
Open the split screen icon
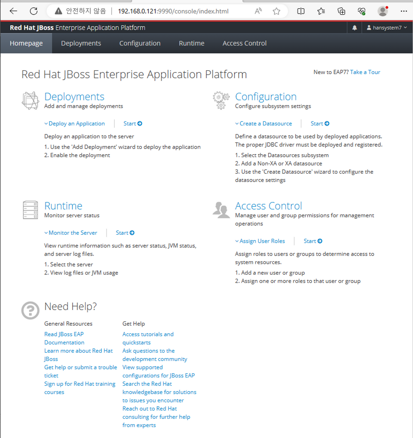(x=301, y=11)
